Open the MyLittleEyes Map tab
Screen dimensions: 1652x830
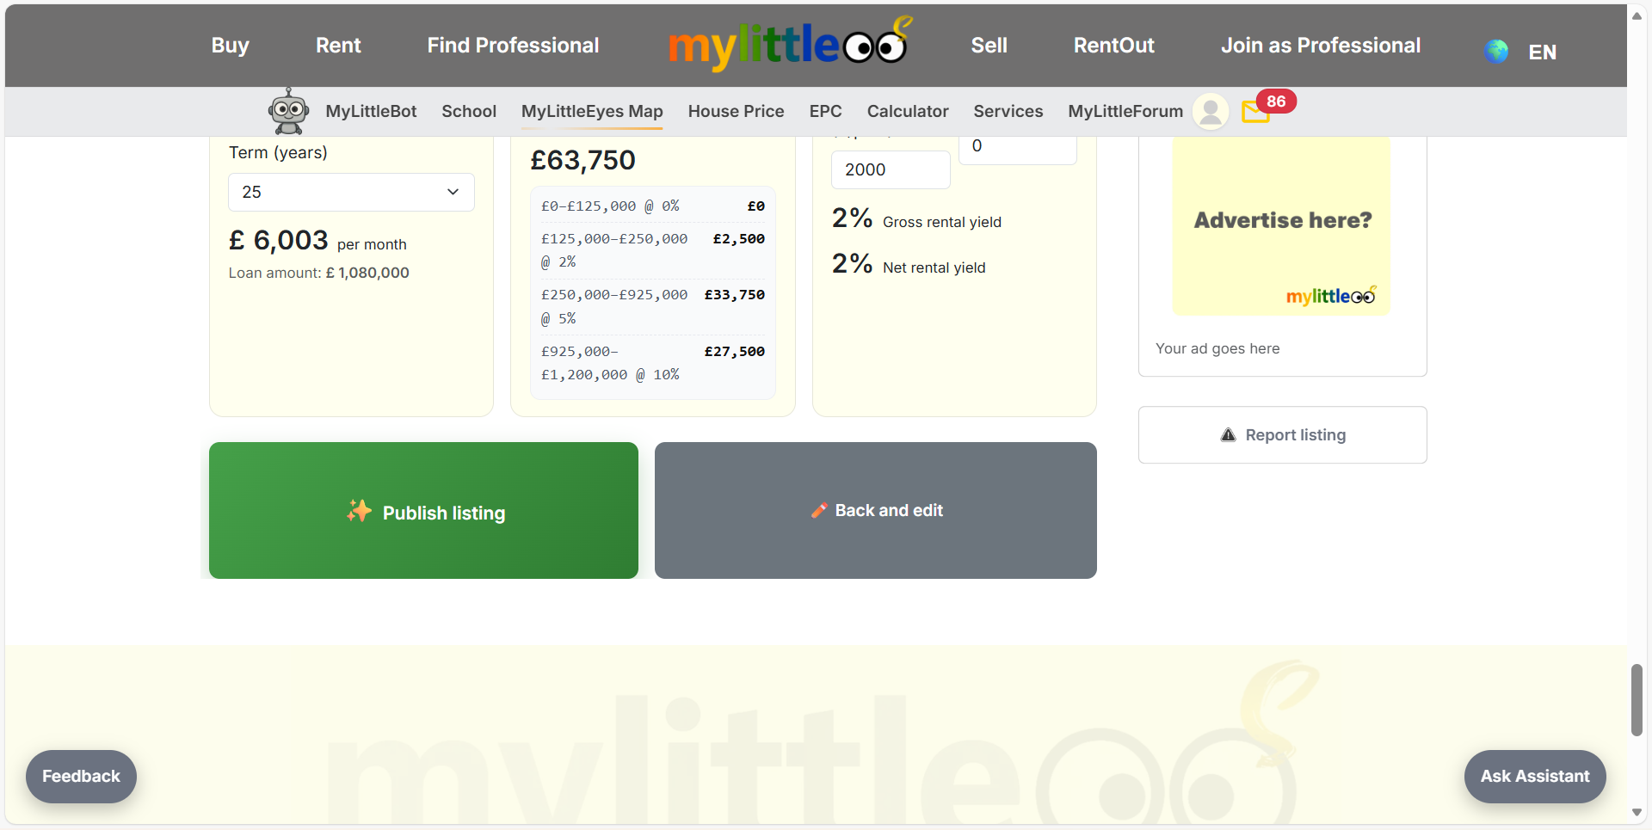pyautogui.click(x=592, y=111)
